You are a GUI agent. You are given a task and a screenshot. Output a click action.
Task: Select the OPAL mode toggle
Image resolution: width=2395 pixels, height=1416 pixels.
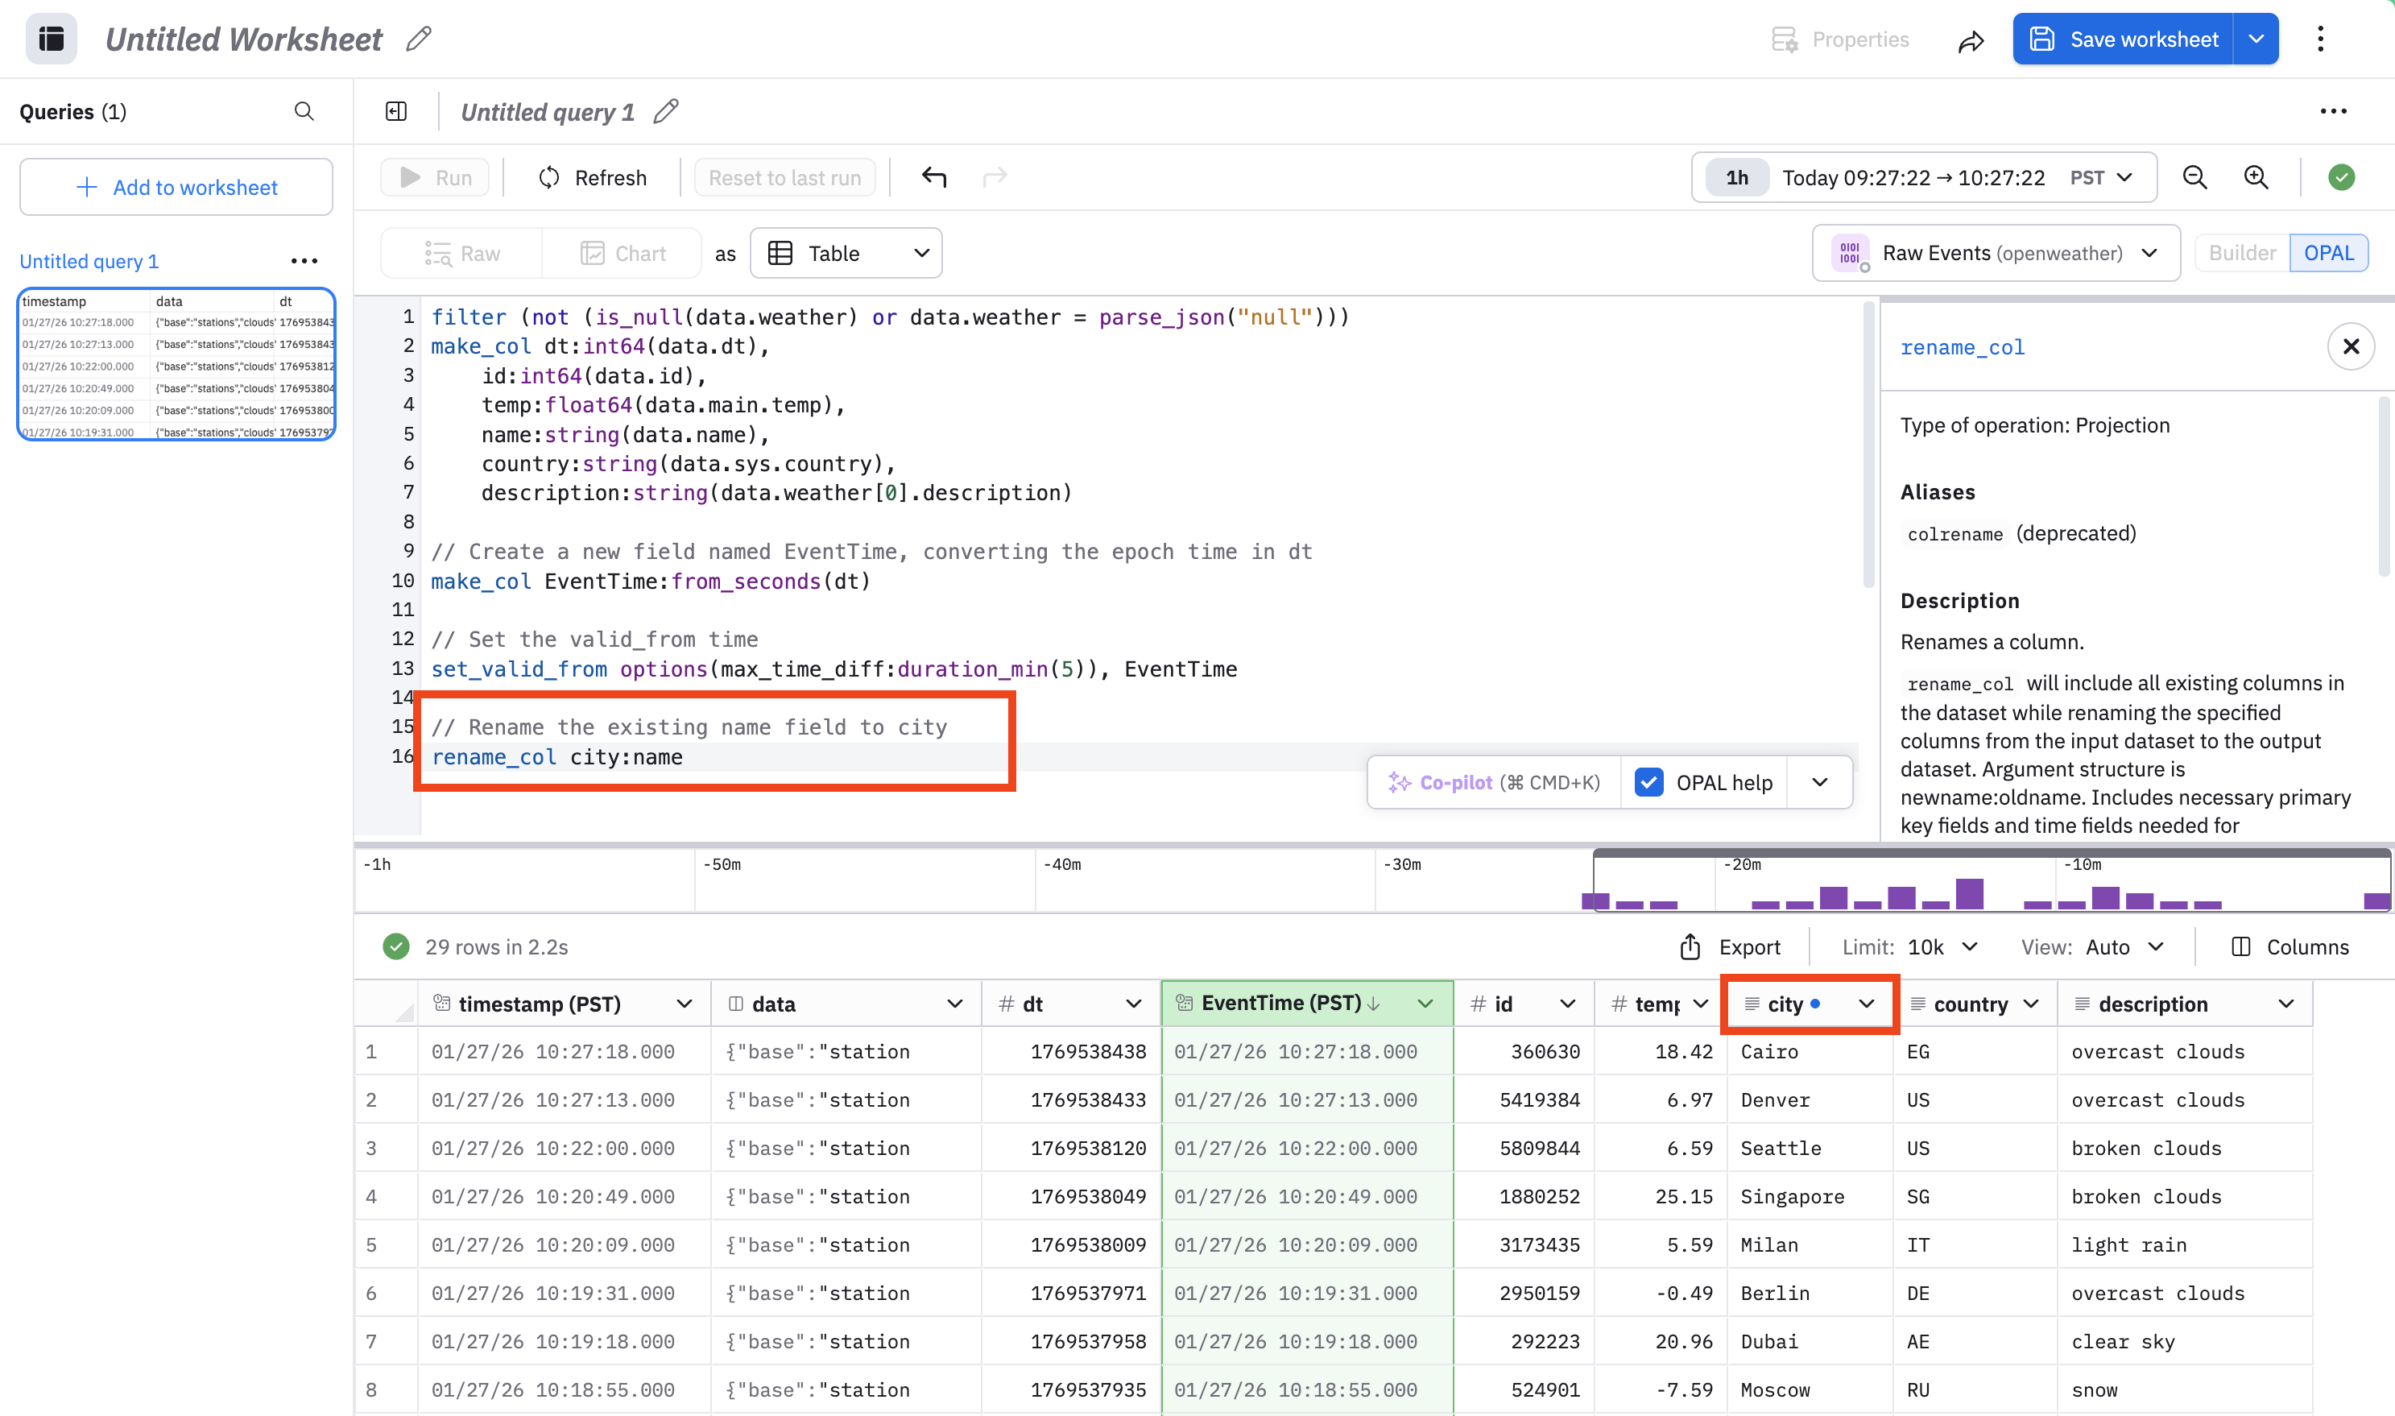point(2328,253)
